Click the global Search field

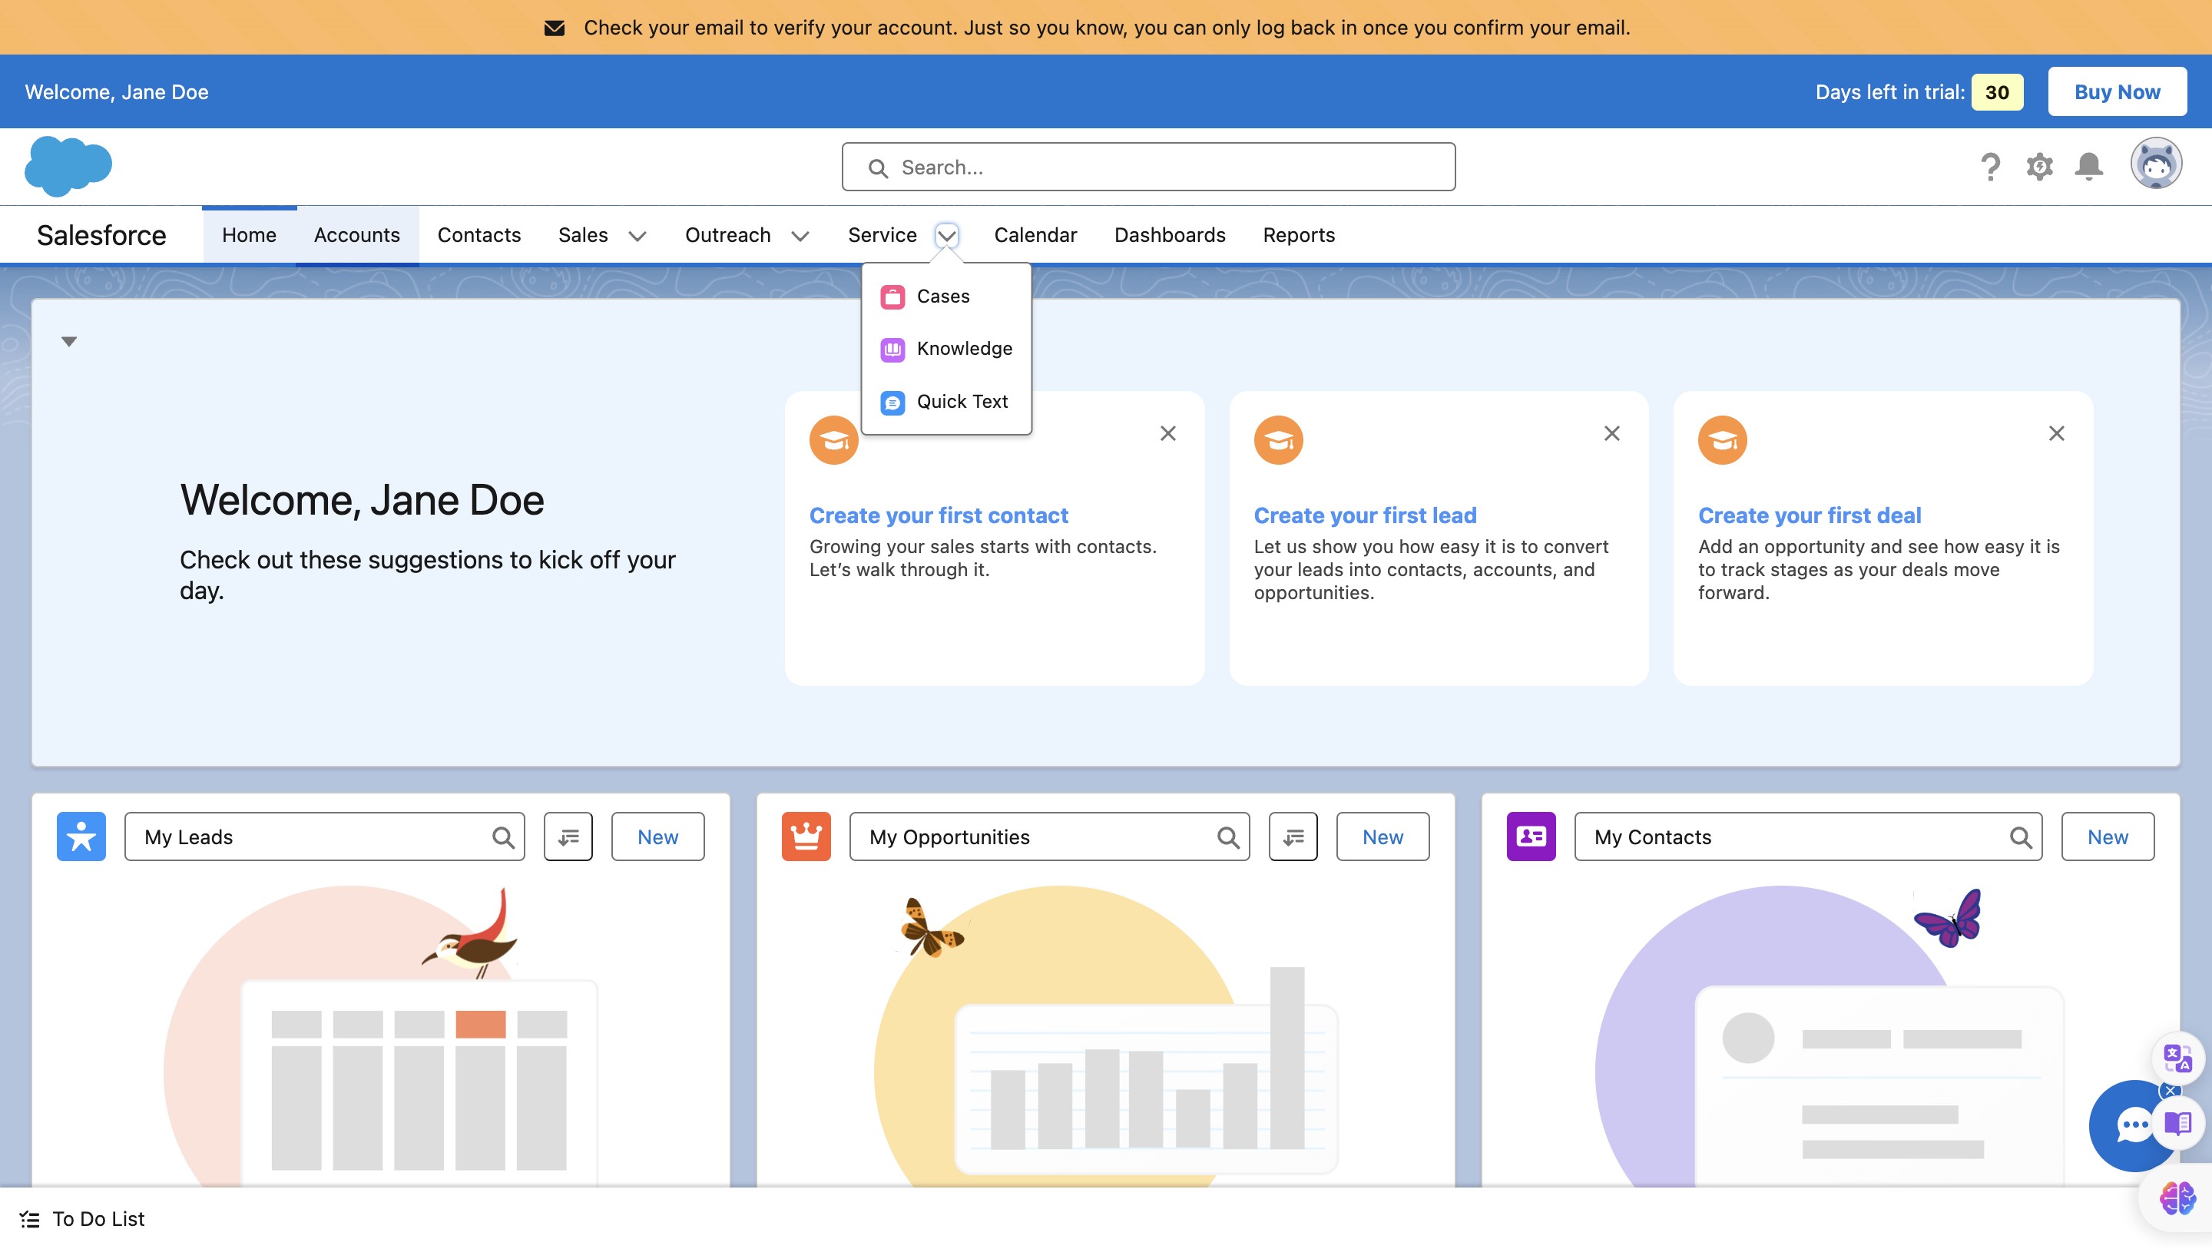[x=1148, y=167]
